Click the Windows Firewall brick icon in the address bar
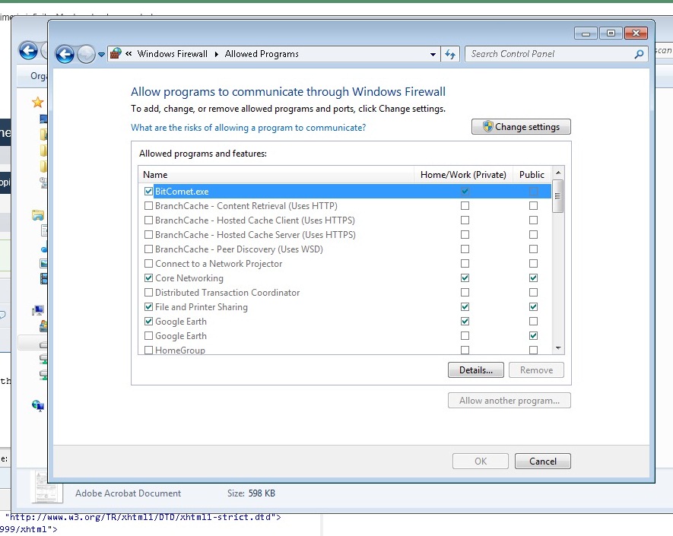673x536 pixels. click(116, 54)
